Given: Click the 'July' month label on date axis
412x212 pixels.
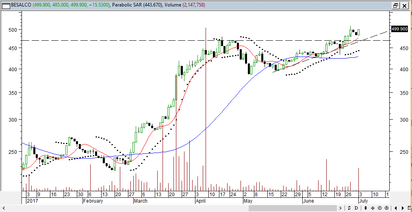Looking at the screenshot, I should pos(363,201).
